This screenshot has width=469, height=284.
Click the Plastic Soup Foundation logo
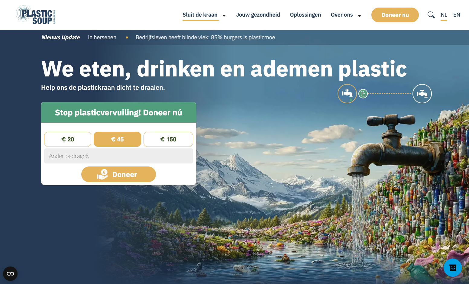coord(36,15)
